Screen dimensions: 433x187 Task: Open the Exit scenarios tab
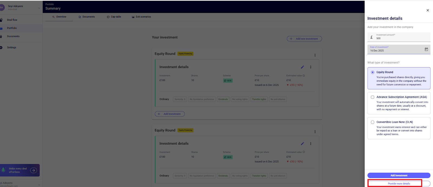pos(141,17)
